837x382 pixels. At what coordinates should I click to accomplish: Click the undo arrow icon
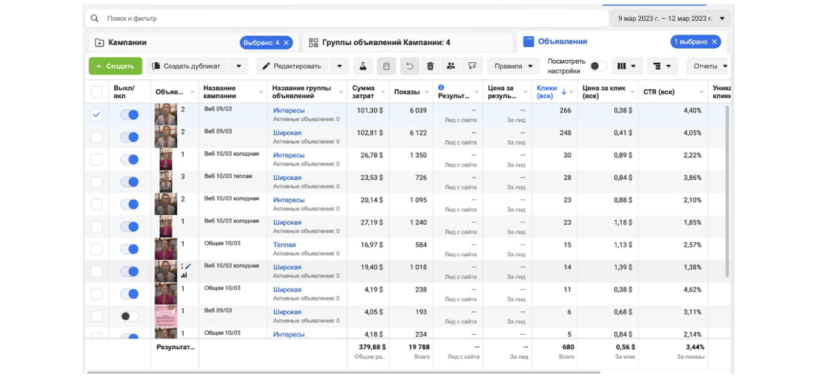[x=409, y=66]
